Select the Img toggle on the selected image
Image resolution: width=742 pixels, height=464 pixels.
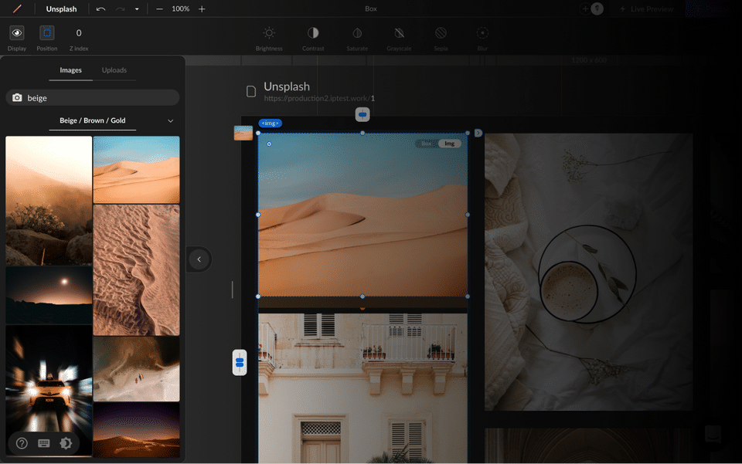pyautogui.click(x=449, y=144)
